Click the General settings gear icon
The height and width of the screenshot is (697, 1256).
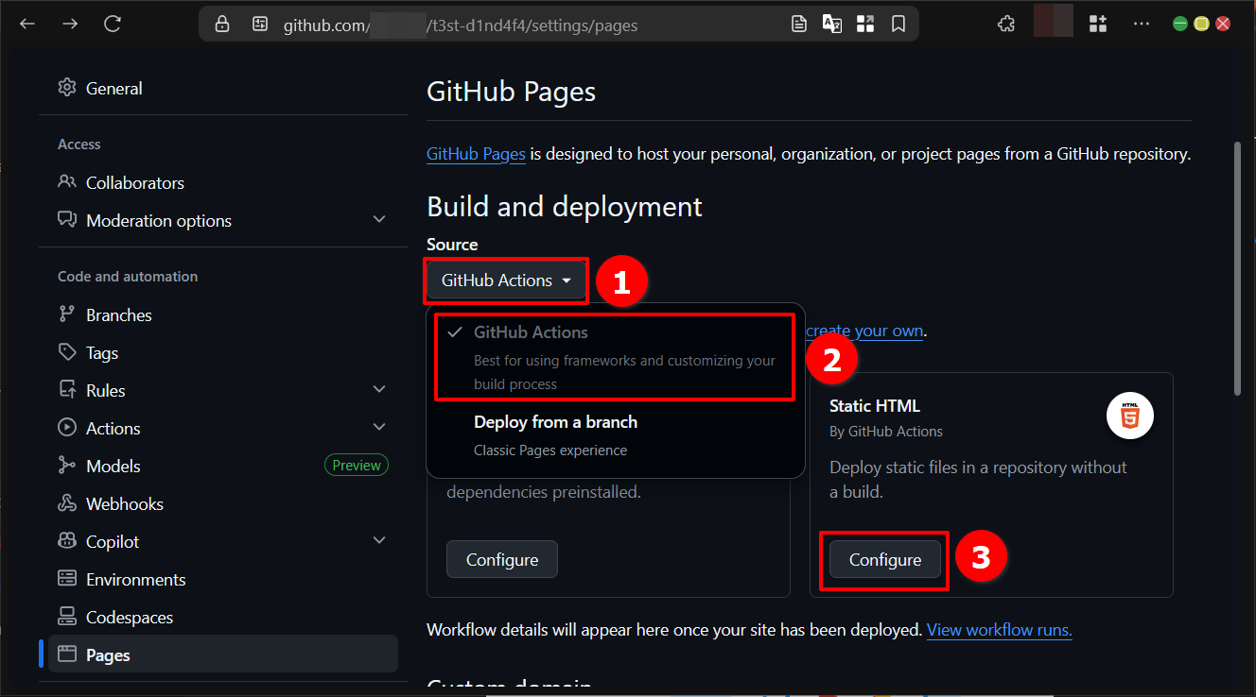[x=67, y=88]
